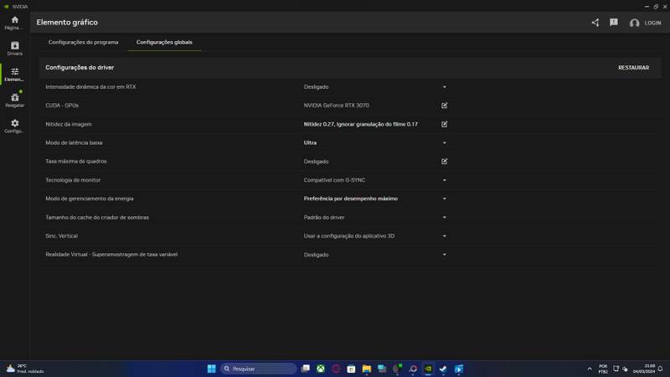Viewport: 670px width, 377px height.
Task: Click Preferência por desempenho máximo value
Action: click(x=350, y=199)
